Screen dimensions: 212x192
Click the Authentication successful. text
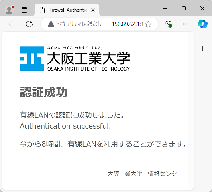tap(65, 126)
